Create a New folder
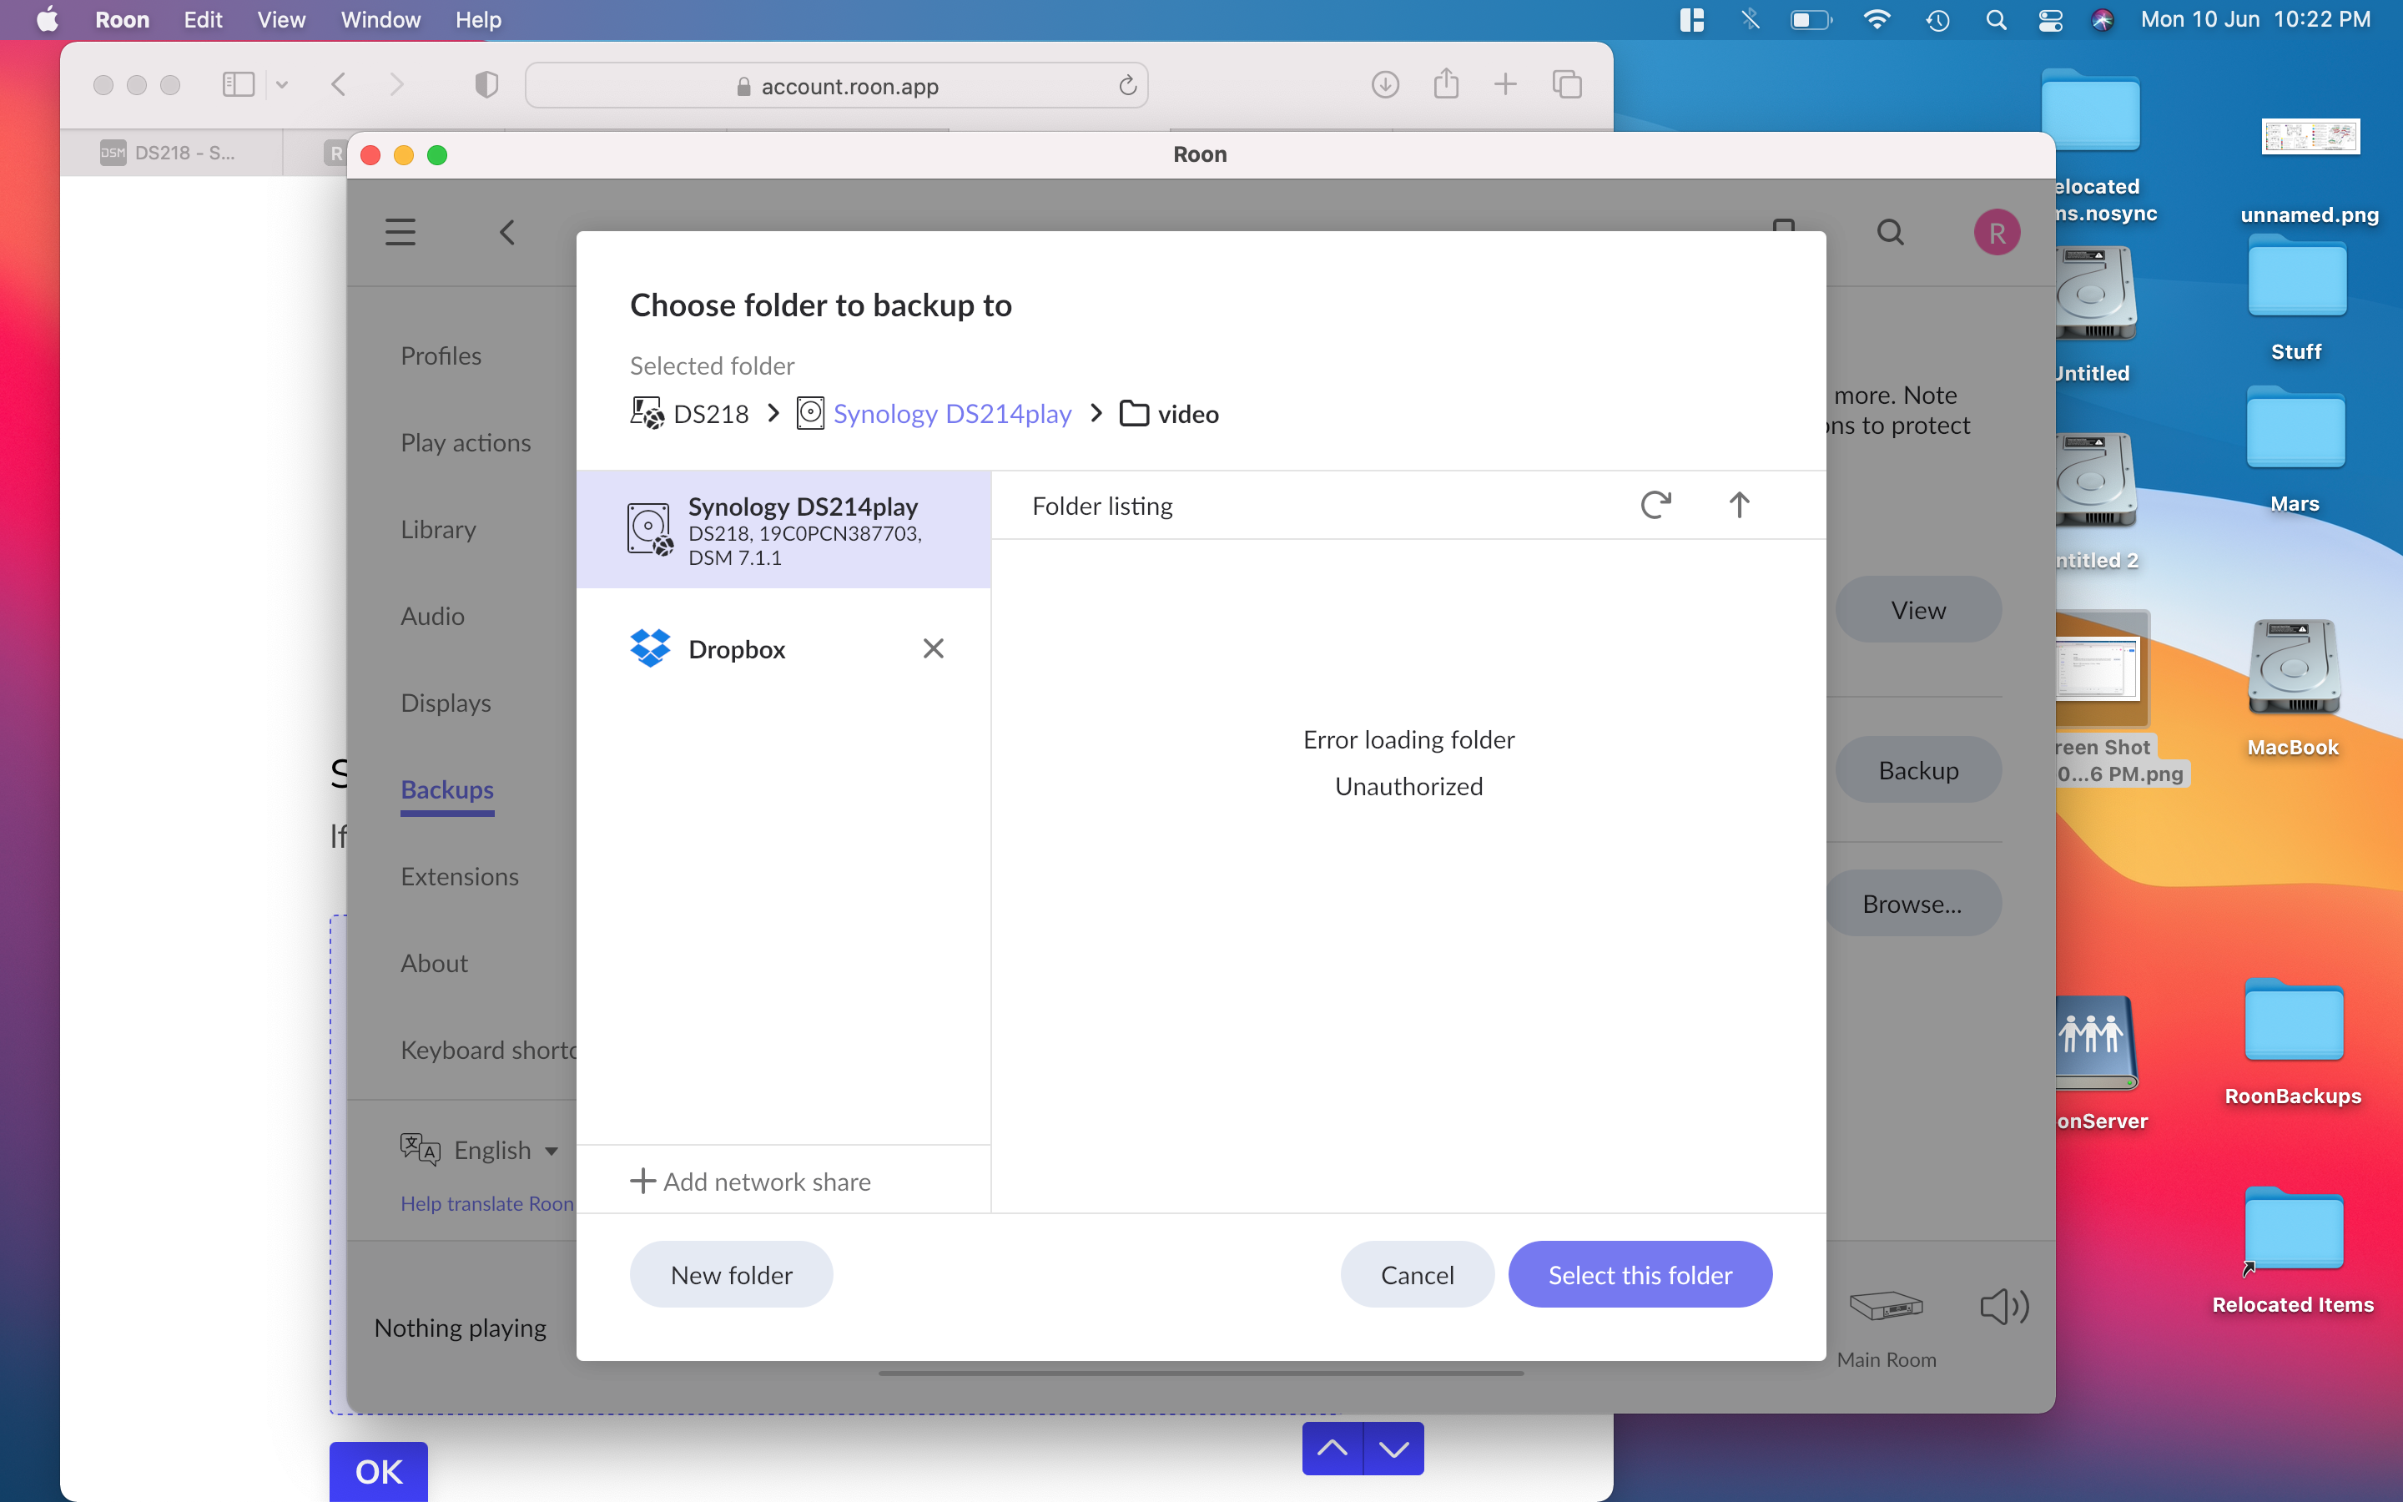The image size is (2403, 1502). [731, 1274]
